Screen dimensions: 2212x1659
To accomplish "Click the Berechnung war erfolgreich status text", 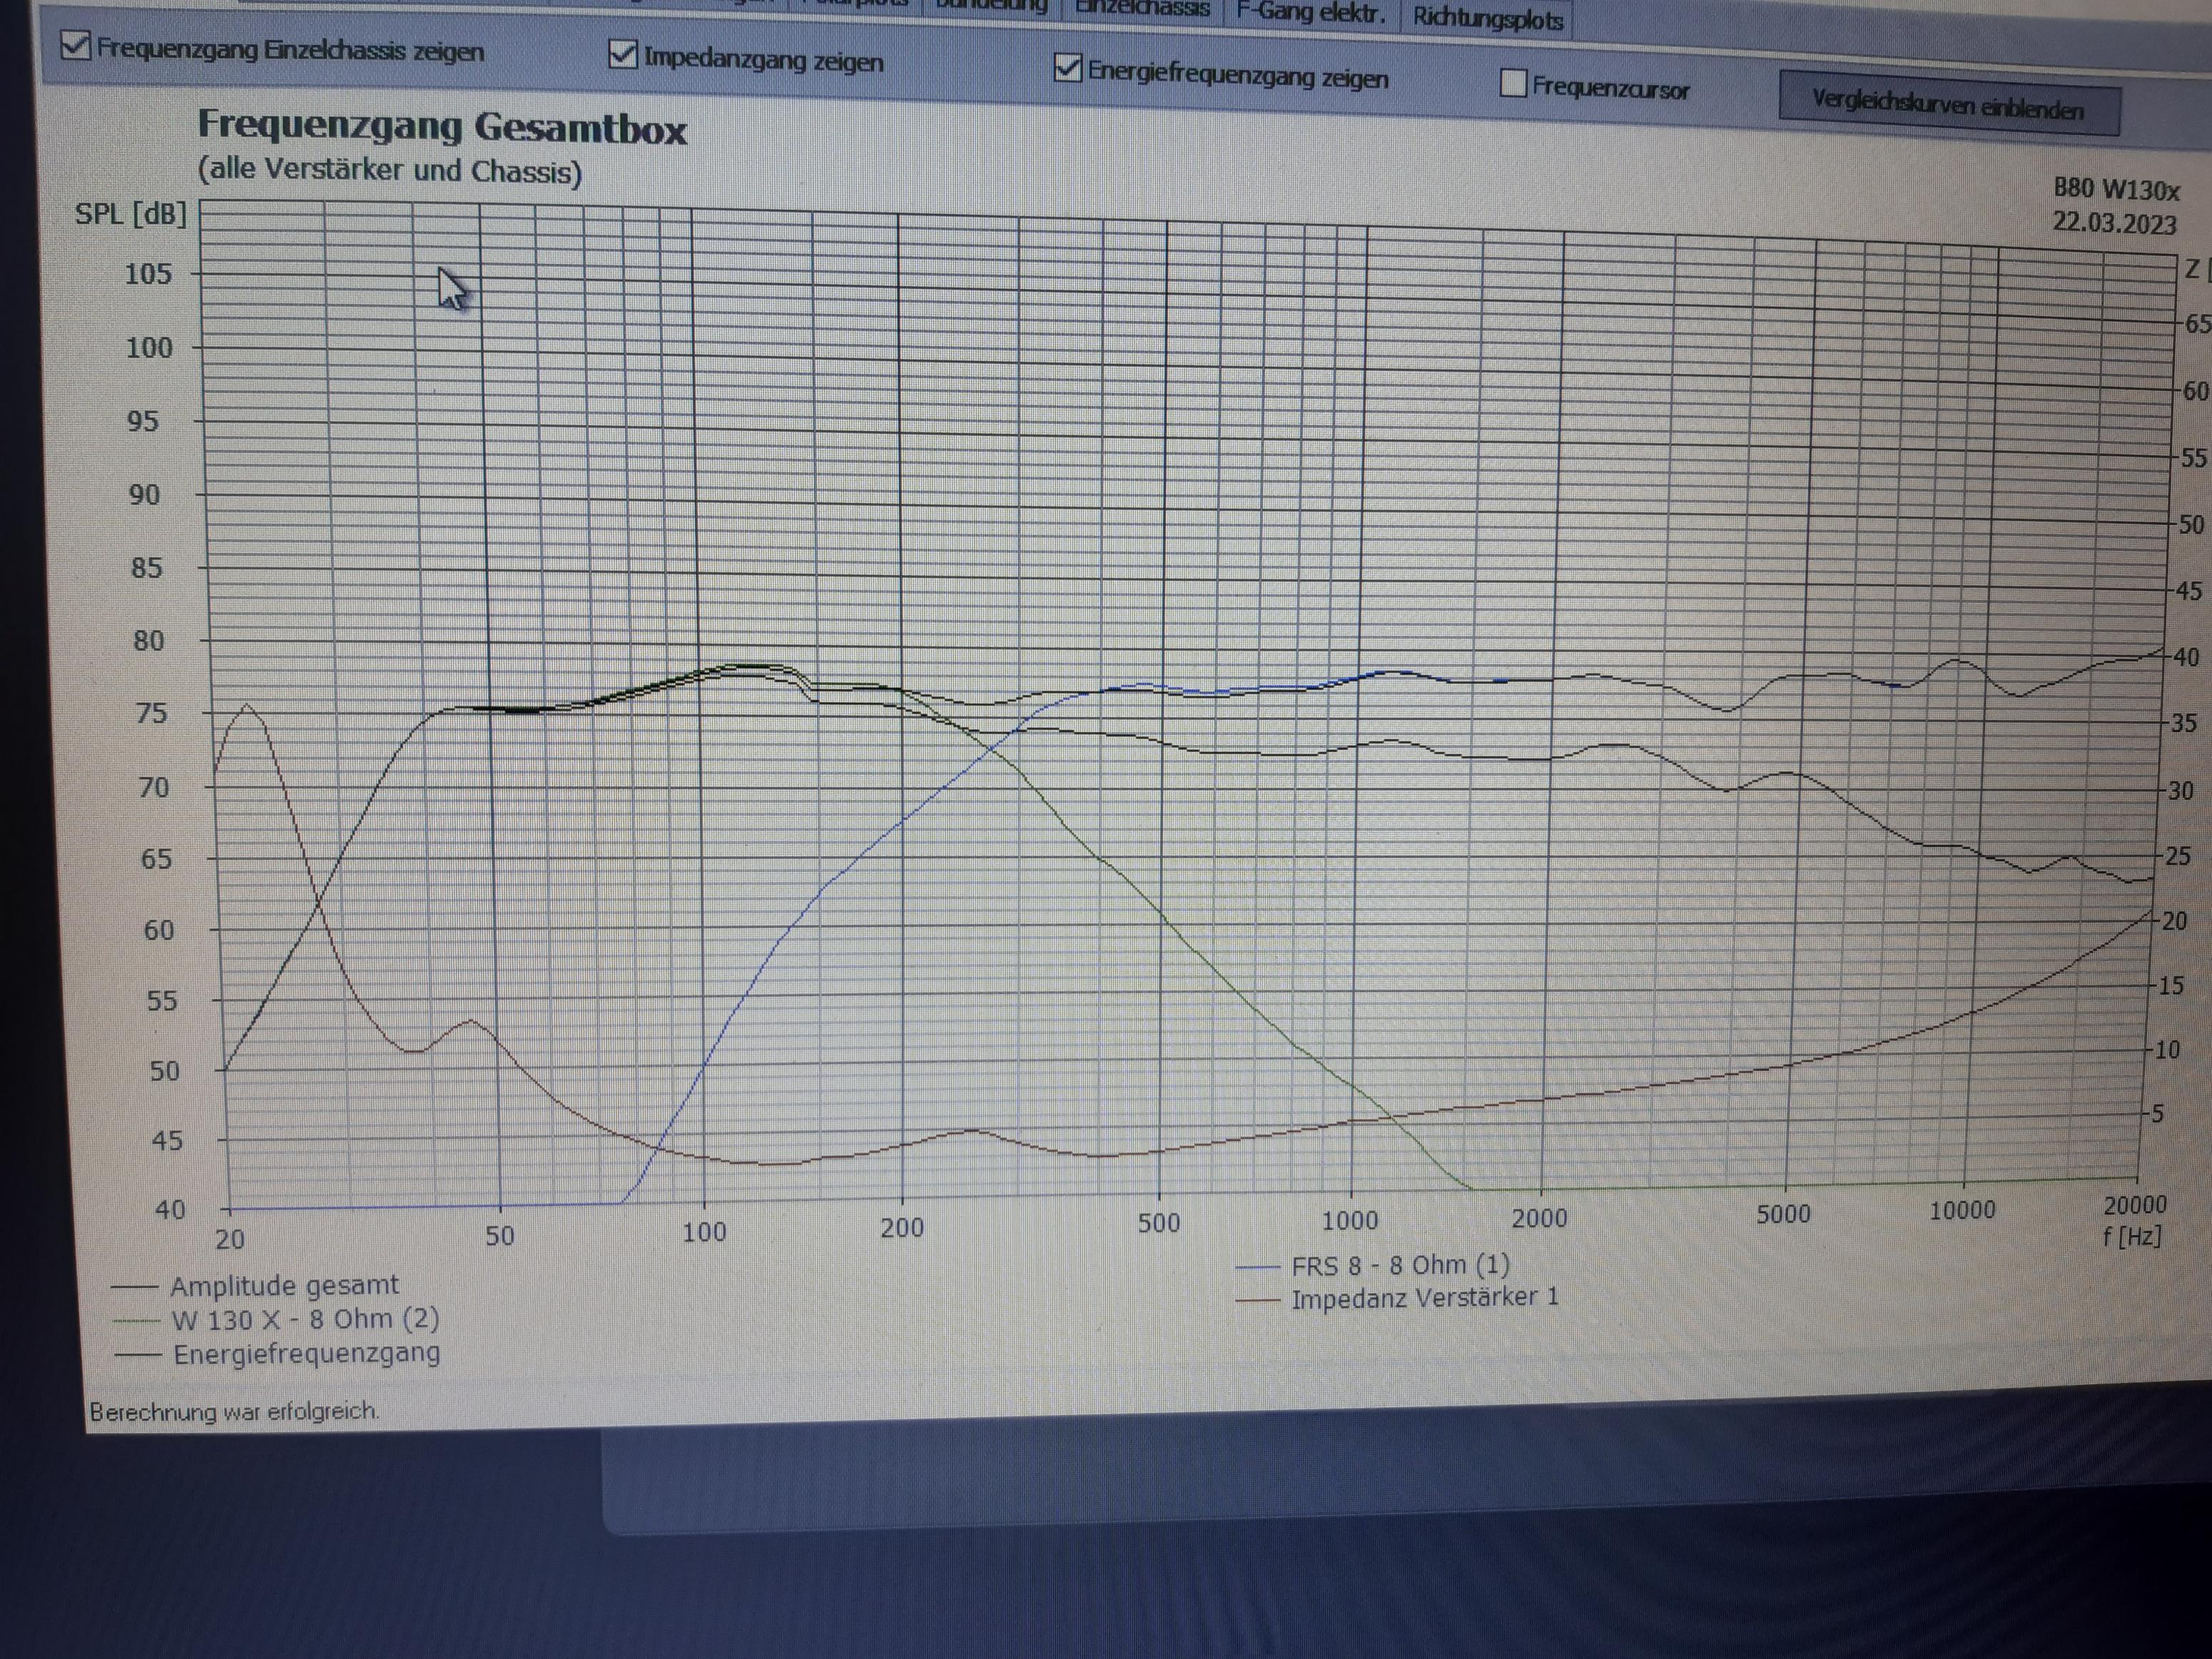I will [234, 1411].
